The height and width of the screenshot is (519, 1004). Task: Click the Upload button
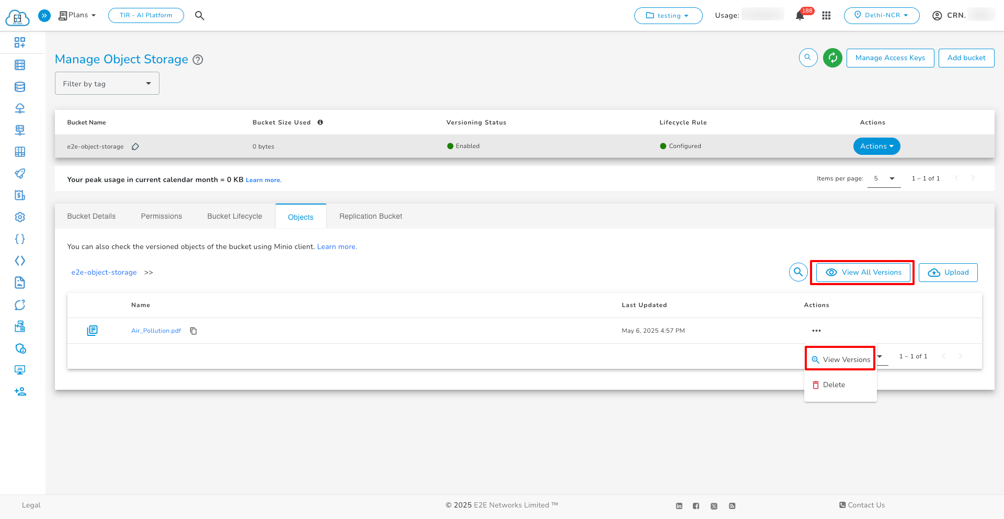tap(948, 273)
